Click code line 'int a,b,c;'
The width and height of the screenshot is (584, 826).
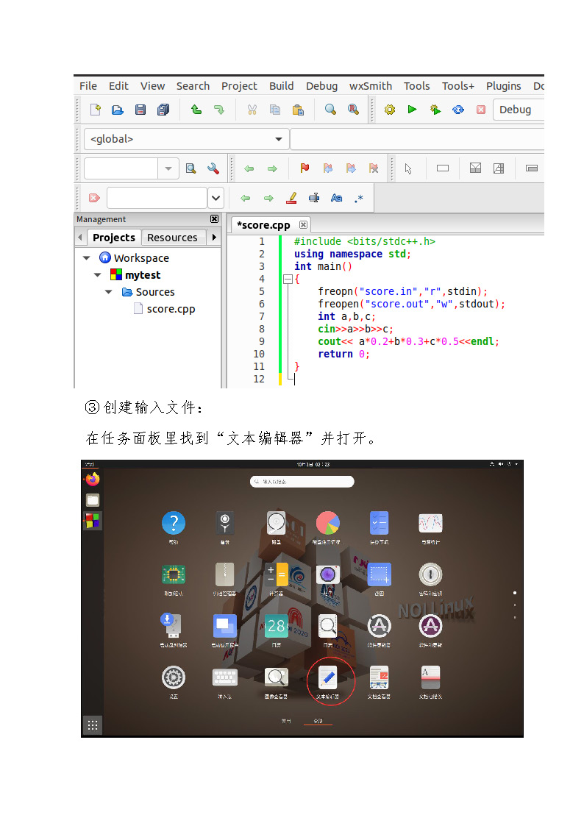pyautogui.click(x=346, y=316)
